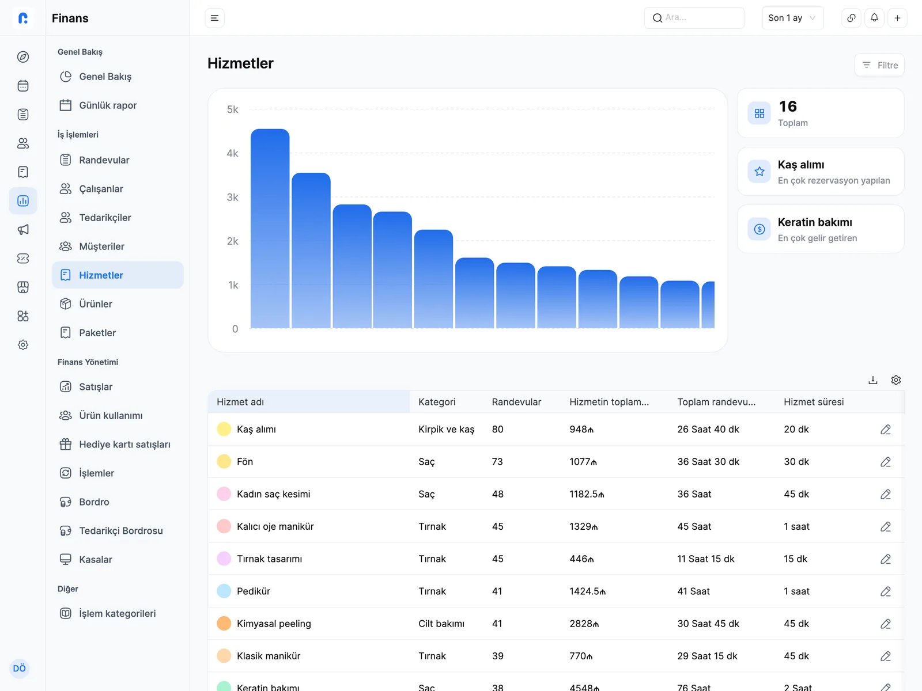Open the apps-plus icon in left rail
The image size is (922, 691).
23,316
